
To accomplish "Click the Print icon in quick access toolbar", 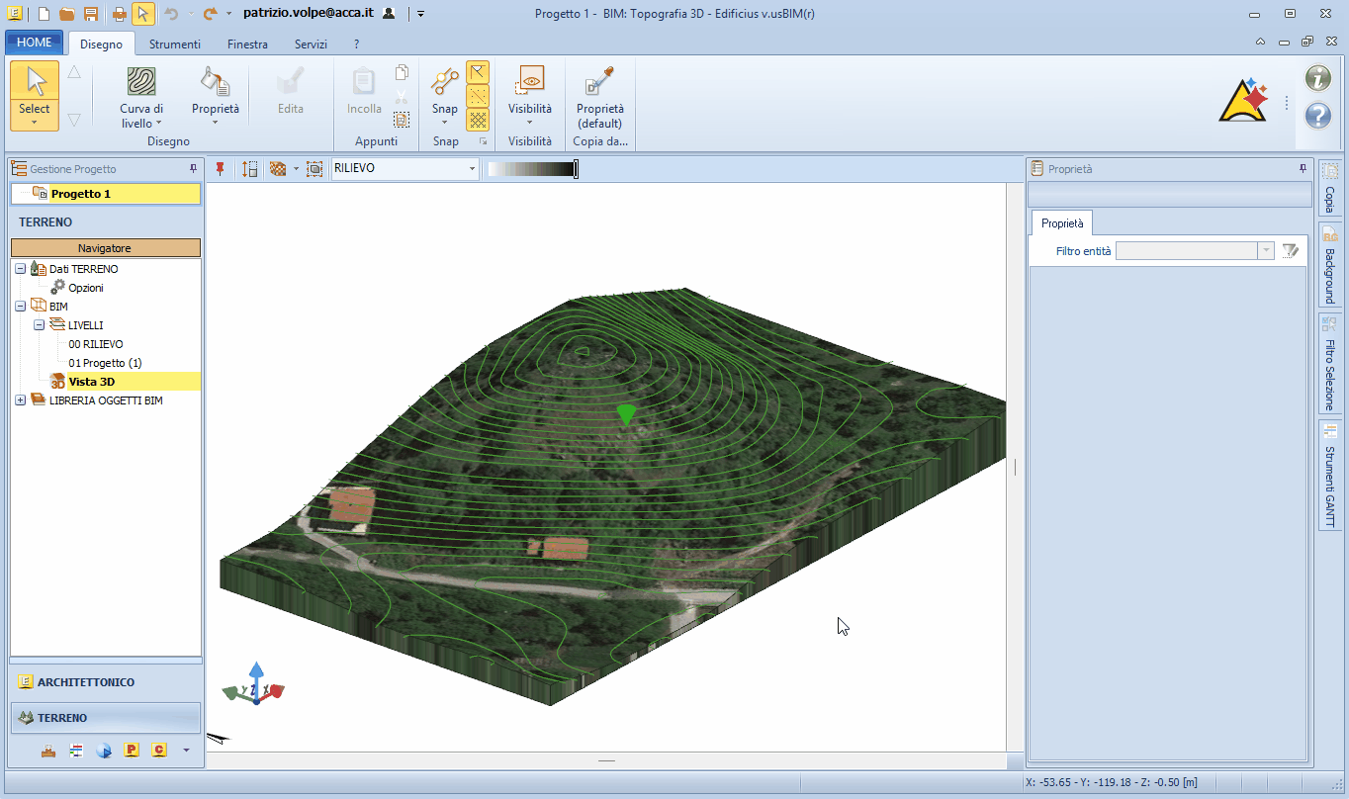I will click(119, 14).
